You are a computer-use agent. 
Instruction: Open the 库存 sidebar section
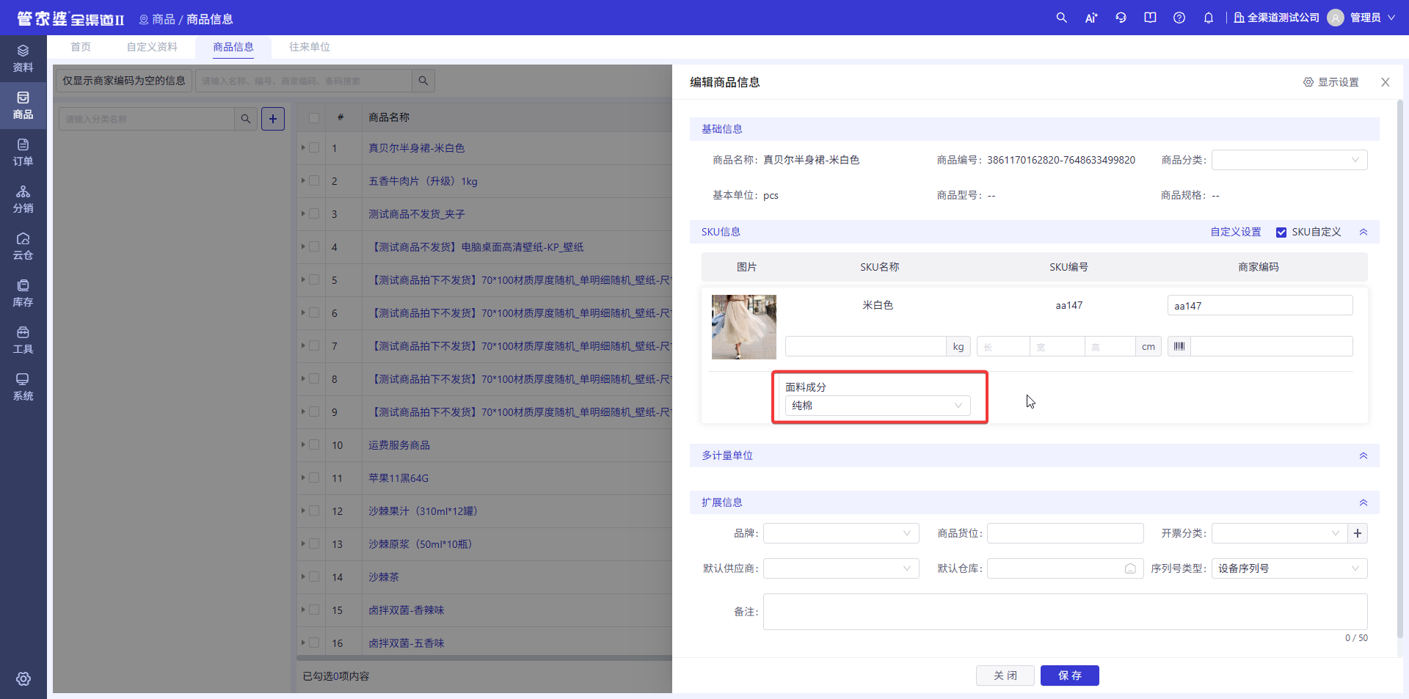pyautogui.click(x=23, y=293)
